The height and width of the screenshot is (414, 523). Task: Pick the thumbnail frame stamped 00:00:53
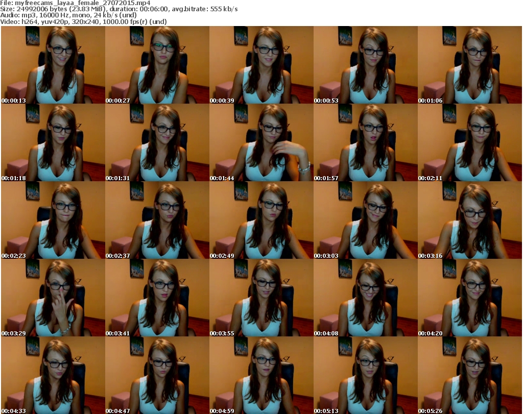click(366, 65)
